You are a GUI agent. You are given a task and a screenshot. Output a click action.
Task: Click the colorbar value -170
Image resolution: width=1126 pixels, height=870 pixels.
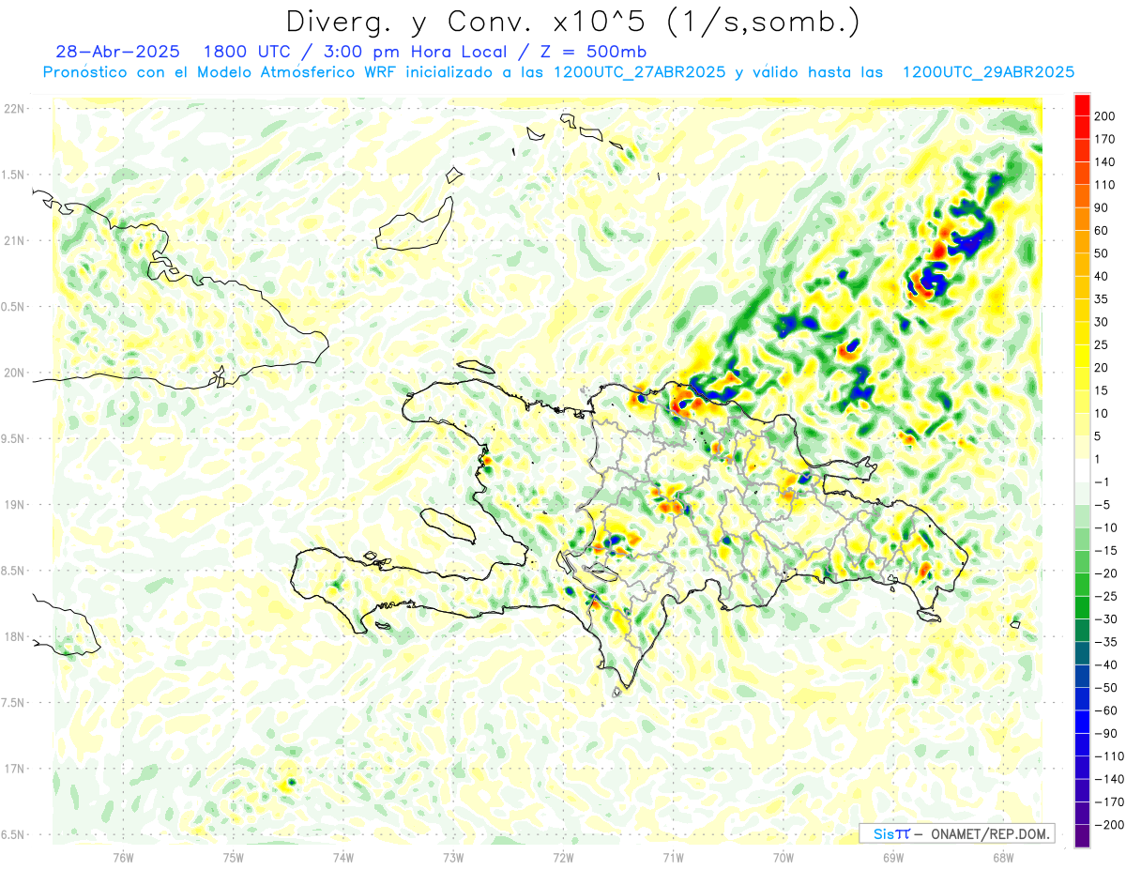pos(1108,801)
